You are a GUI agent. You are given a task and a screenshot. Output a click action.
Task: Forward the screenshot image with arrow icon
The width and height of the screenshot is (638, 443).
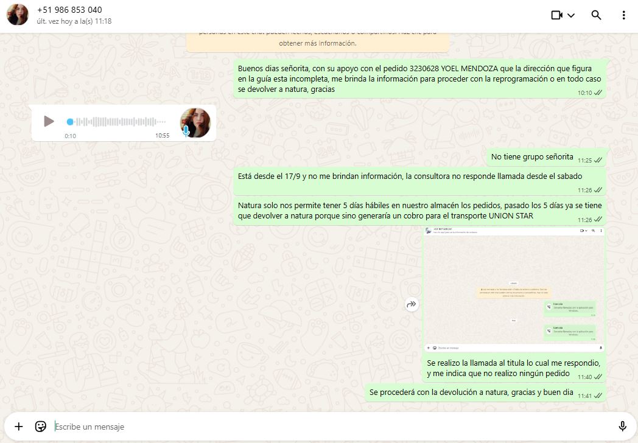[412, 304]
